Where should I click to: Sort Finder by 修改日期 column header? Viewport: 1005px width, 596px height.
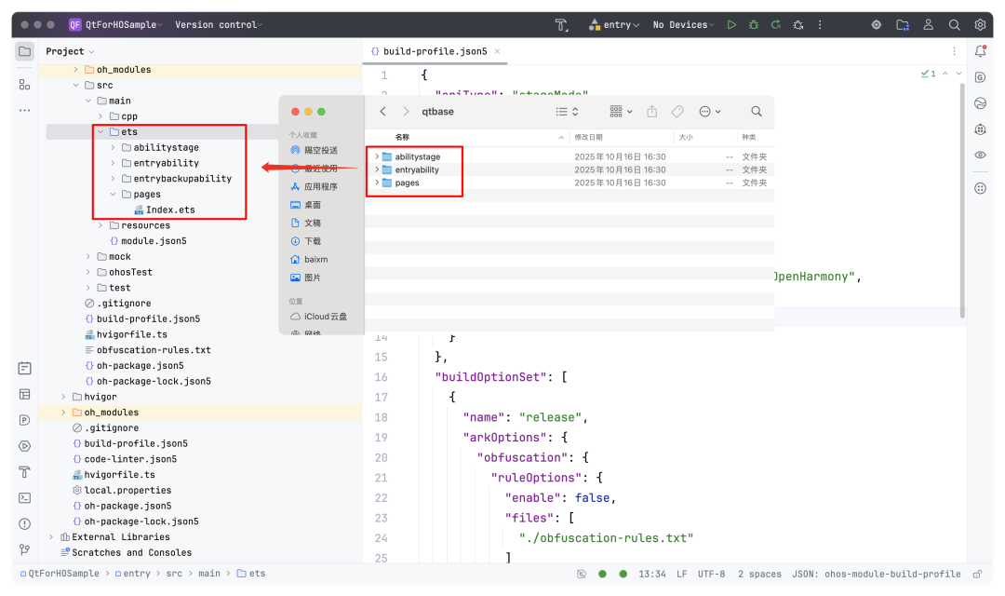pyautogui.click(x=588, y=137)
